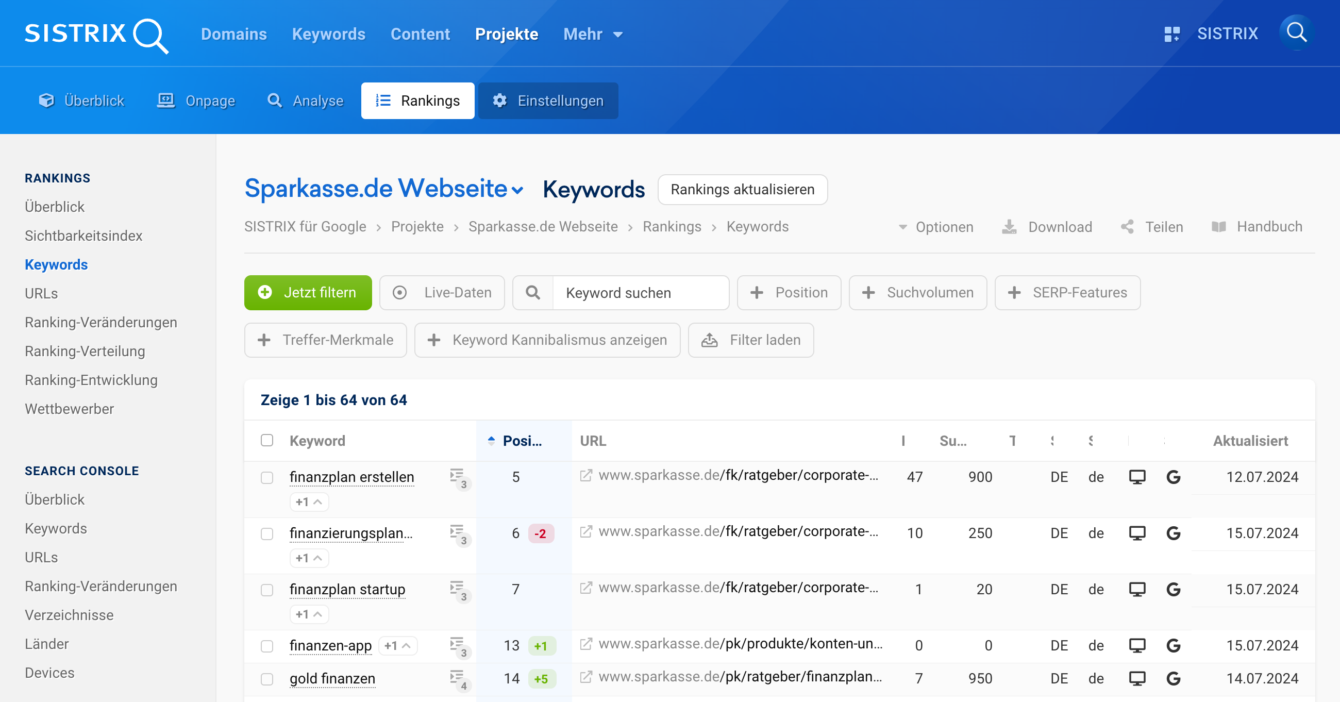Check the gold finanzen row checkbox
Viewport: 1340px width, 702px height.
pyautogui.click(x=267, y=680)
